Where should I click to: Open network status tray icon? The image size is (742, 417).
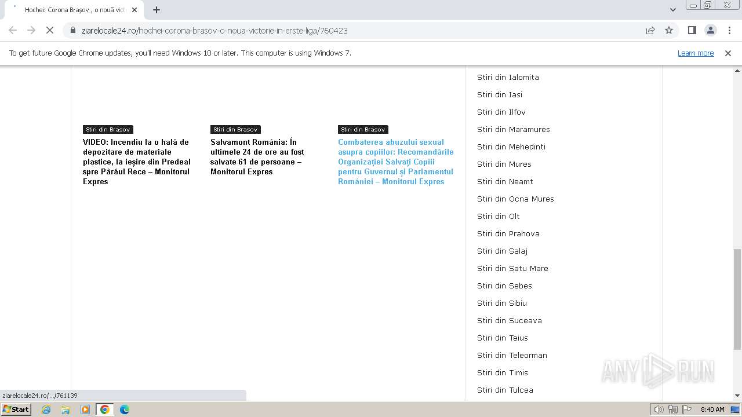tap(673, 409)
